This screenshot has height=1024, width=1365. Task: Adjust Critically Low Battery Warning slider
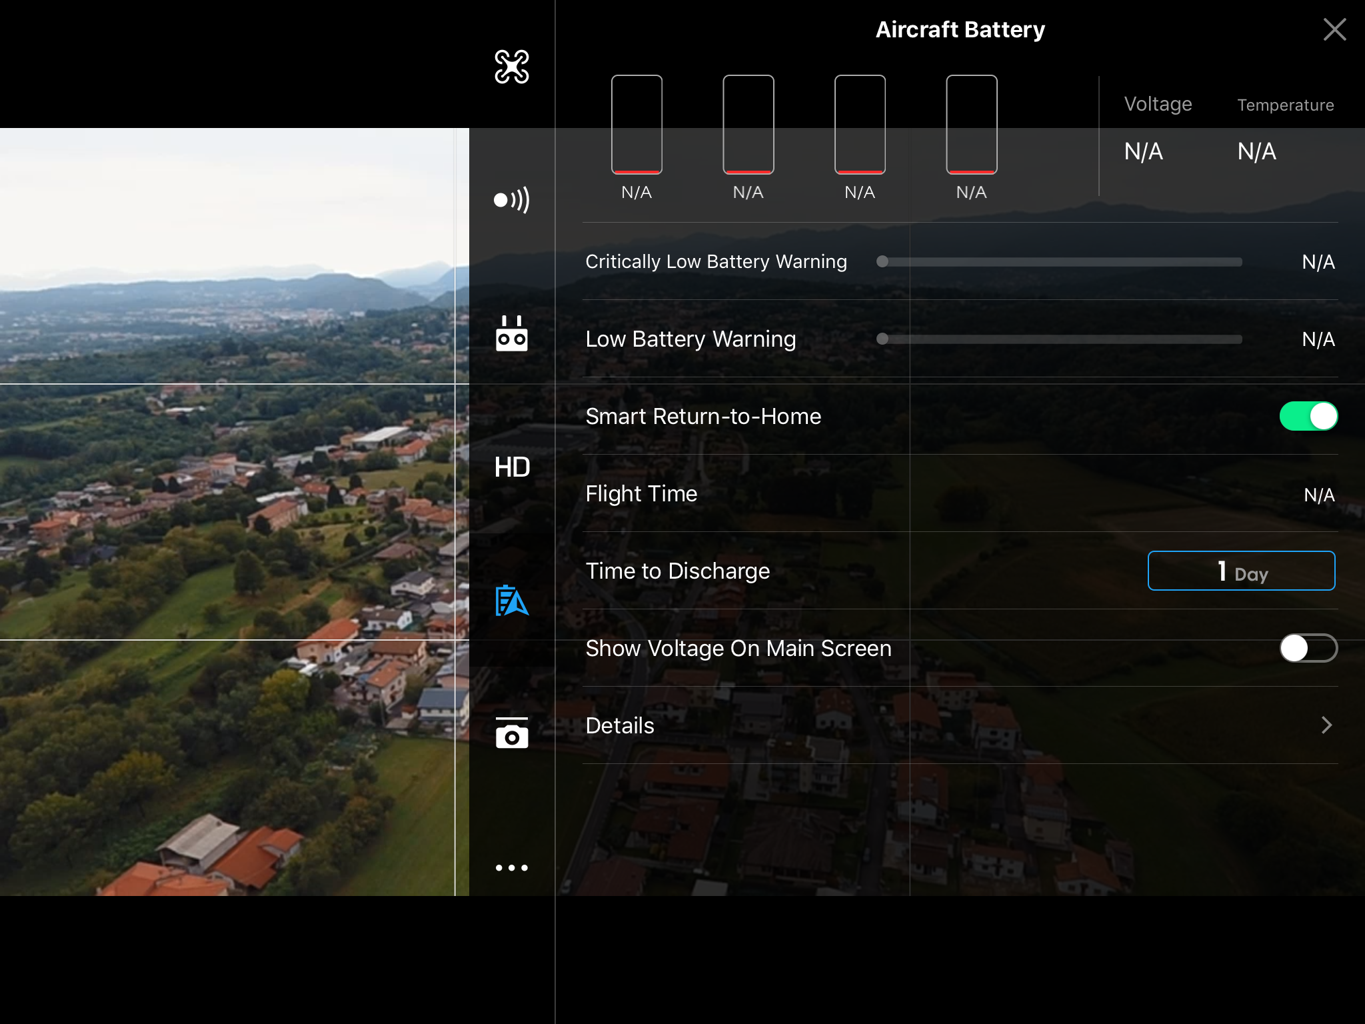[1059, 261]
